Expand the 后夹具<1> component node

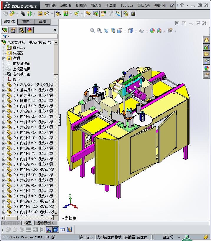[x=4, y=90]
